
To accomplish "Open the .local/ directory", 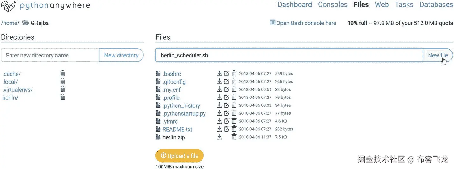I will pyautogui.click(x=10, y=82).
